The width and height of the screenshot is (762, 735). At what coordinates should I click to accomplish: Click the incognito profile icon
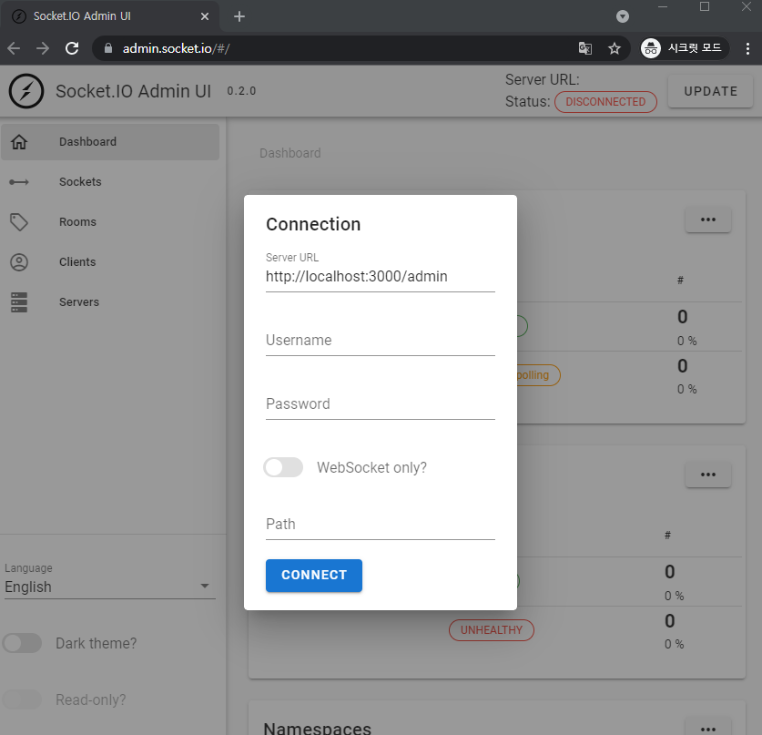(651, 48)
